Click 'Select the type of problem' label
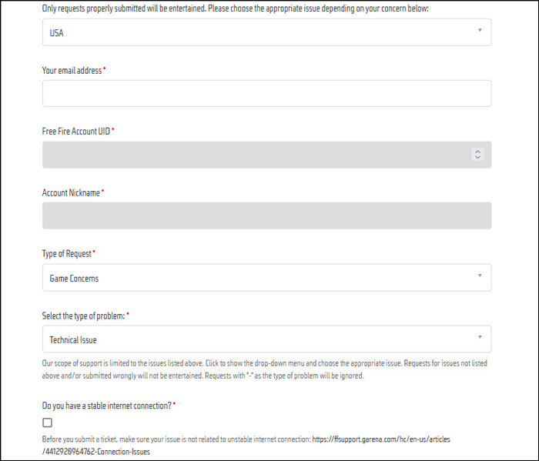 click(83, 316)
